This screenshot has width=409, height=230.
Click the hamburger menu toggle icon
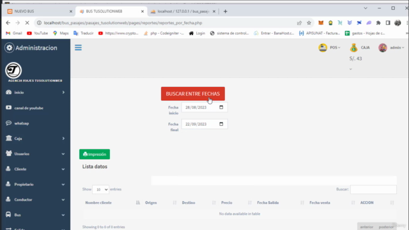pos(78,48)
